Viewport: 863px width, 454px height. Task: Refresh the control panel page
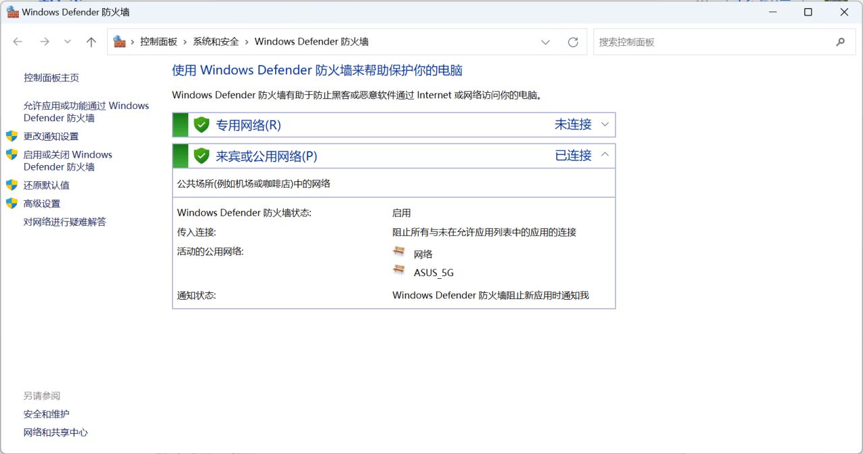[x=573, y=42]
